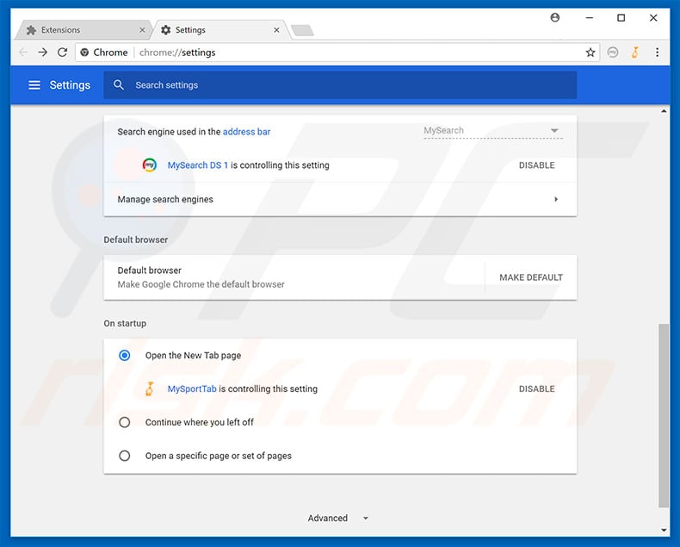Click the MySportTab trophy icon

(x=150, y=388)
